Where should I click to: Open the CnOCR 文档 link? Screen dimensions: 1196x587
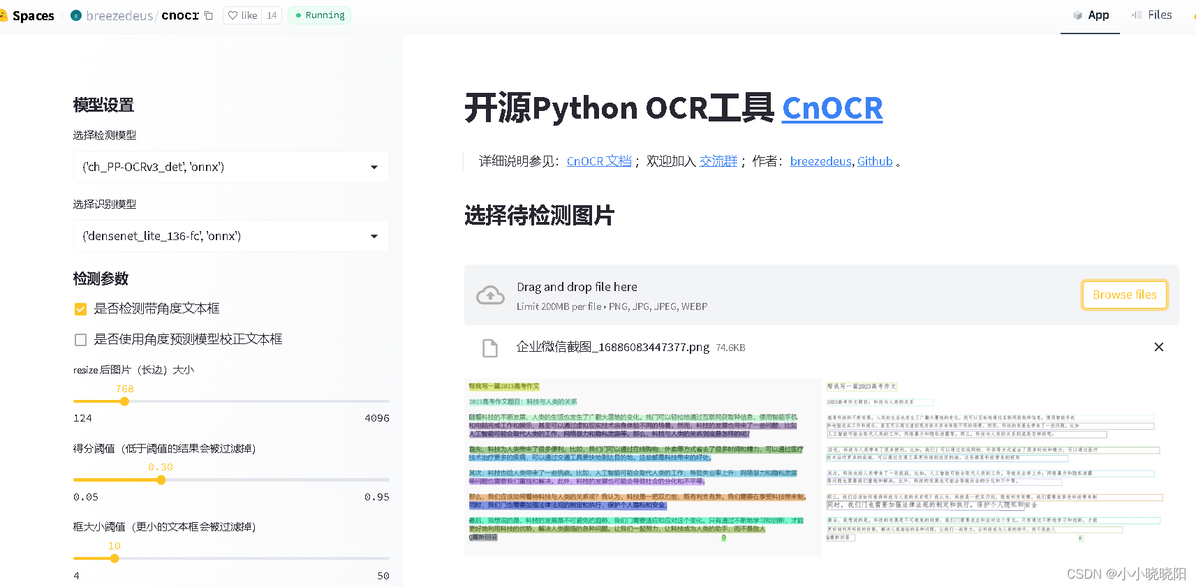(599, 161)
